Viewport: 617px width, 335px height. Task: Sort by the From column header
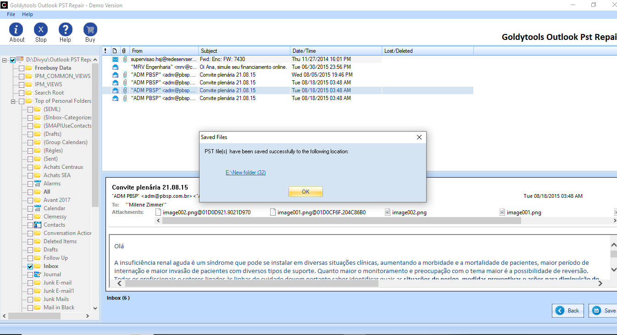coord(164,51)
